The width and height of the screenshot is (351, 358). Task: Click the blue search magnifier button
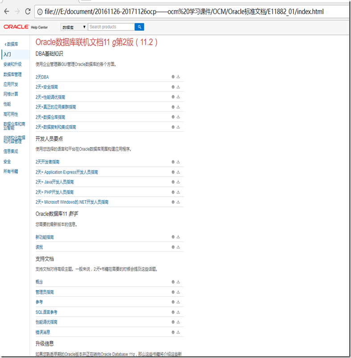(x=139, y=27)
